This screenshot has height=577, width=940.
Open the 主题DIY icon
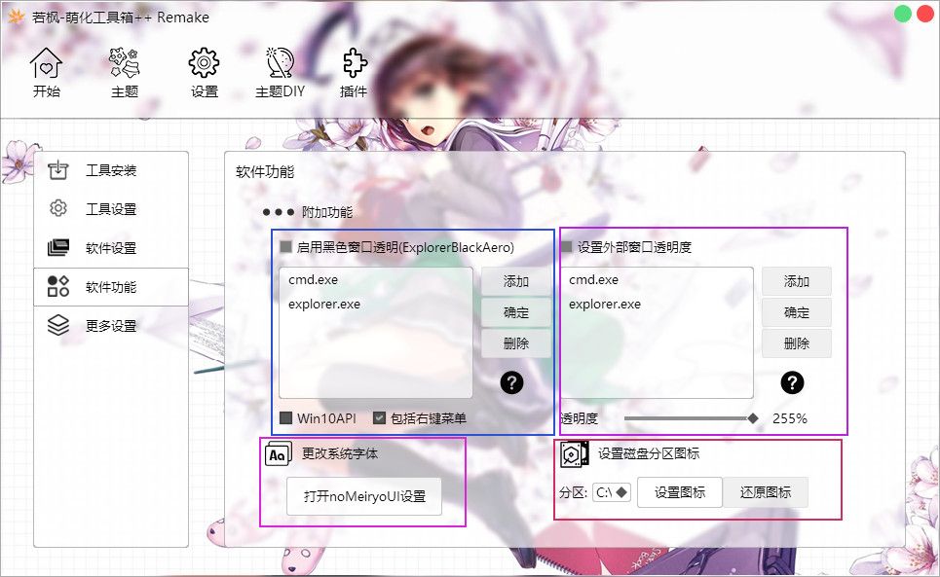point(280,63)
